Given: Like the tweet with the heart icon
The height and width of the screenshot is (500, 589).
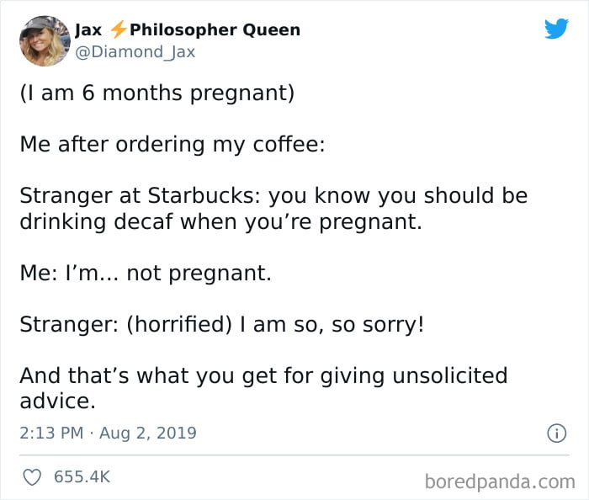Looking at the screenshot, I should coord(32,477).
